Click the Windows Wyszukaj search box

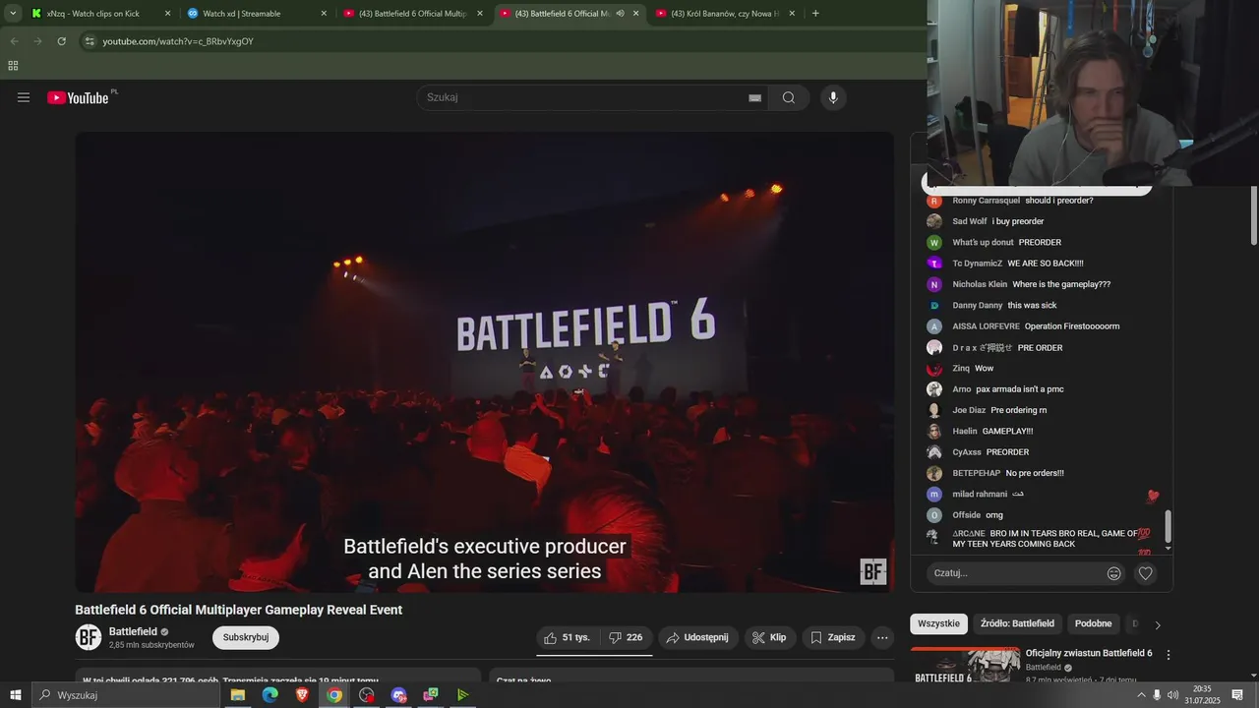126,695
